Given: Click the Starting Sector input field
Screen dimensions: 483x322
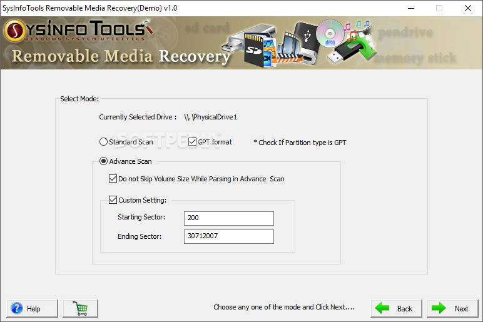Looking at the screenshot, I should pyautogui.click(x=229, y=218).
